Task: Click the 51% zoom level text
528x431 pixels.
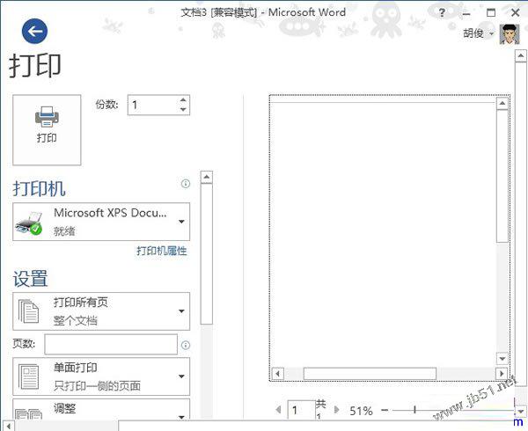Action: (x=361, y=411)
